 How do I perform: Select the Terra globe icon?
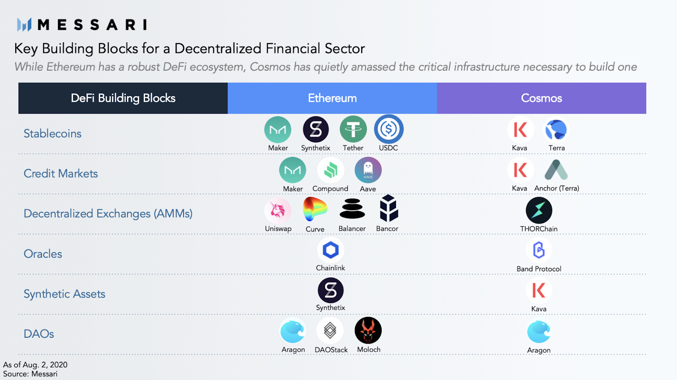tap(556, 130)
